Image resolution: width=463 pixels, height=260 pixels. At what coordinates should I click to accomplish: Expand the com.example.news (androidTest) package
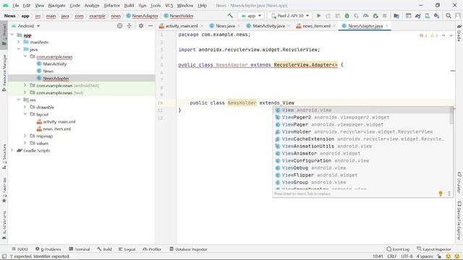pos(25,85)
